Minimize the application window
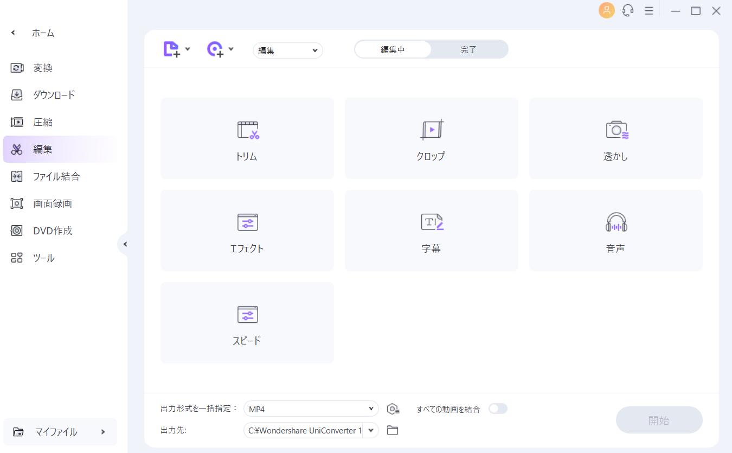Screen dimensions: 732x453 [x=675, y=10]
